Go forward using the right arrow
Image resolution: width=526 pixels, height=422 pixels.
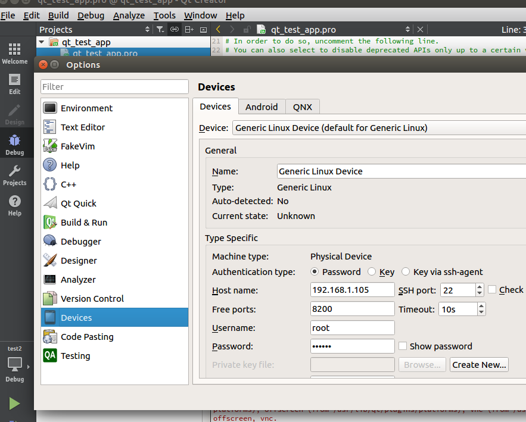[232, 30]
